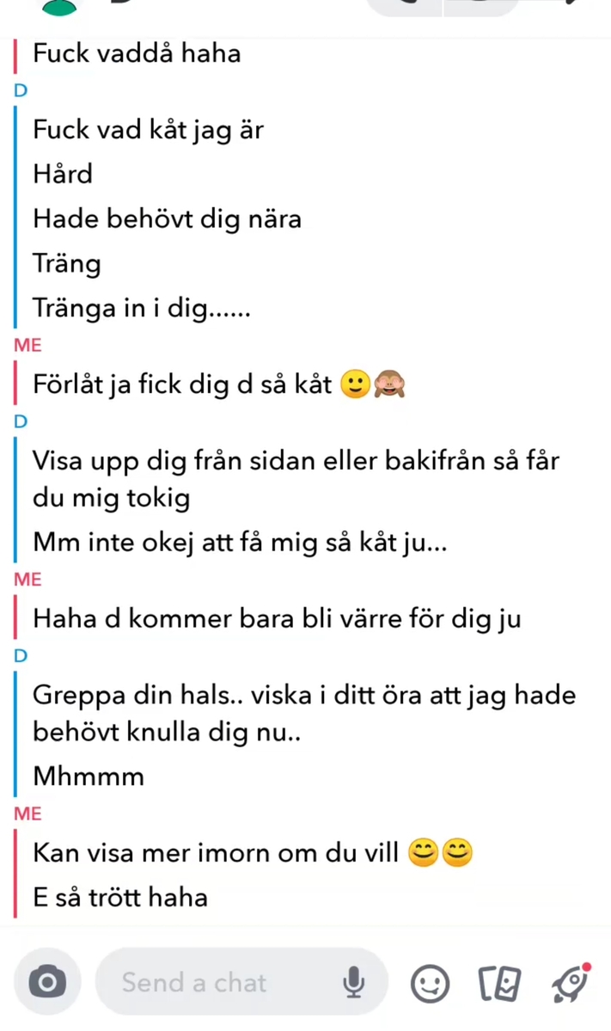The height and width of the screenshot is (1031, 611).
Task: Select the "Hade behövt dig nära" message
Action: coord(167,219)
